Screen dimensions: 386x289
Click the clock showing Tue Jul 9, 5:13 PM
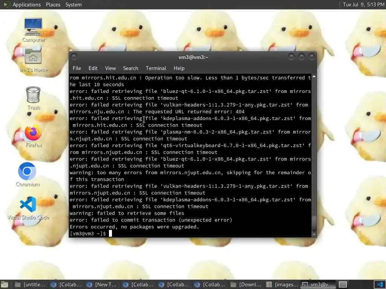363,5
